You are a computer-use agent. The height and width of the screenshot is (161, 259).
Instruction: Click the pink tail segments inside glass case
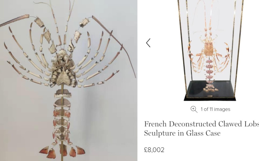pyautogui.click(x=209, y=71)
